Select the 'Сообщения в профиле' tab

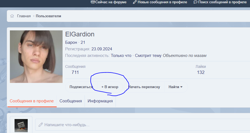click(32, 101)
